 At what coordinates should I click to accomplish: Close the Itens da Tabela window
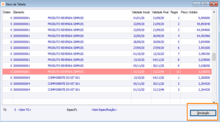coord(214,4)
